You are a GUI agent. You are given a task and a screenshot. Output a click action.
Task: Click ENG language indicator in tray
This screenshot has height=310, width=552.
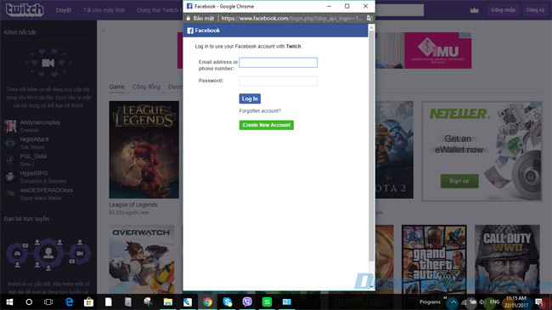pyautogui.click(x=494, y=302)
